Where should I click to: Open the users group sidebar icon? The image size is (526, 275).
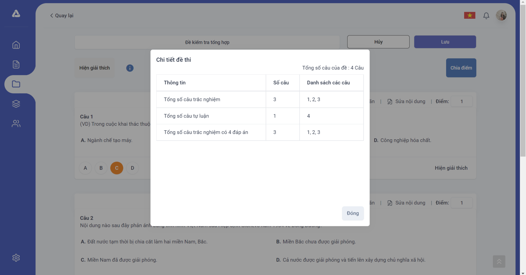point(16,124)
